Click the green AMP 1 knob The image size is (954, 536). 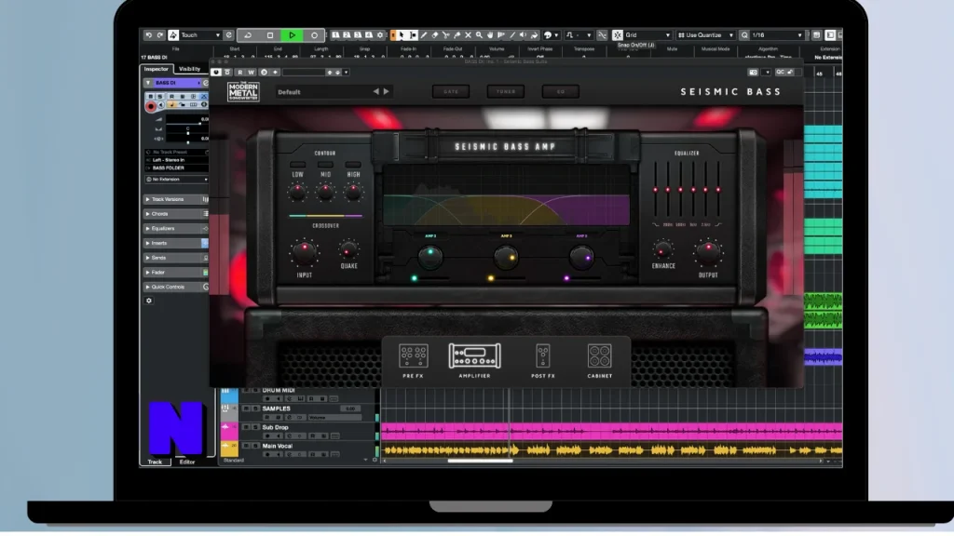coord(430,257)
